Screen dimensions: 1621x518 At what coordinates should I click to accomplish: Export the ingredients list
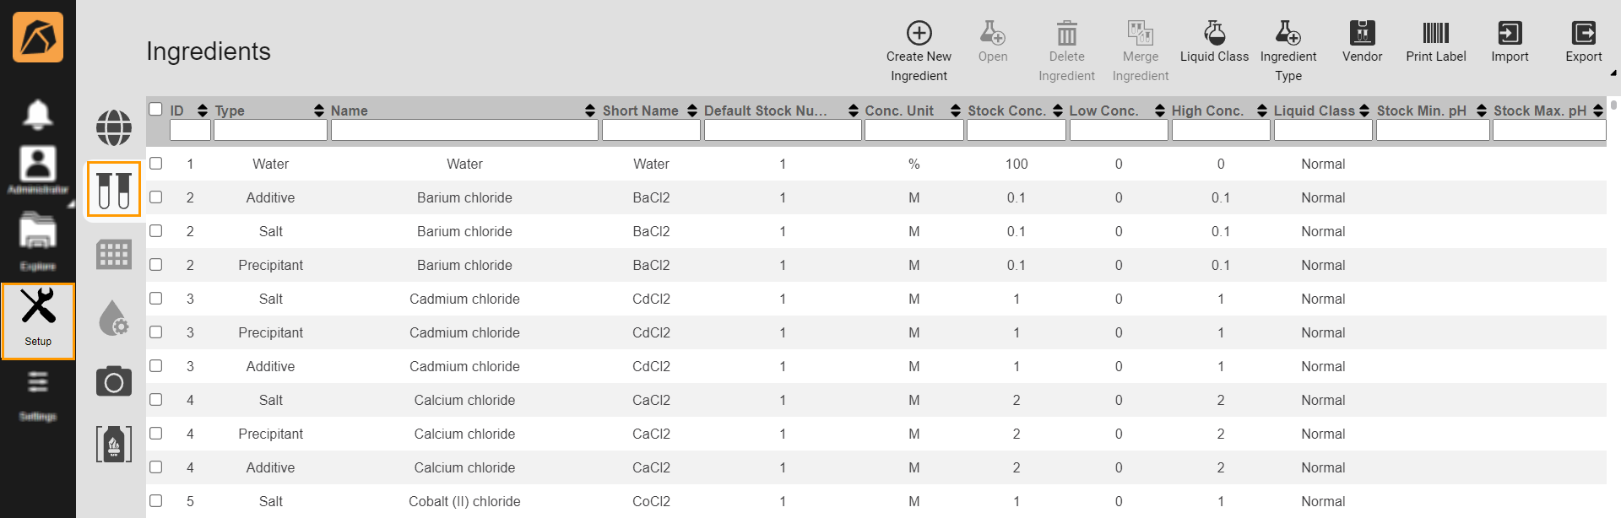[x=1583, y=34]
